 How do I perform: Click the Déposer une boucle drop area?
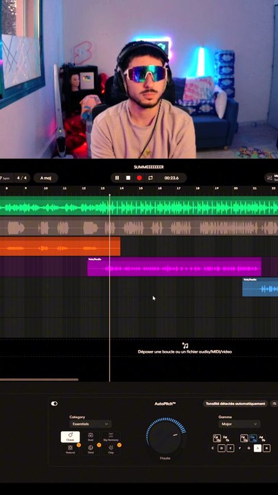[185, 352]
